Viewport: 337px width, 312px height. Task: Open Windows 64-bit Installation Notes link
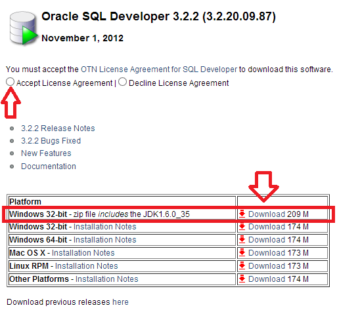[x=105, y=240]
